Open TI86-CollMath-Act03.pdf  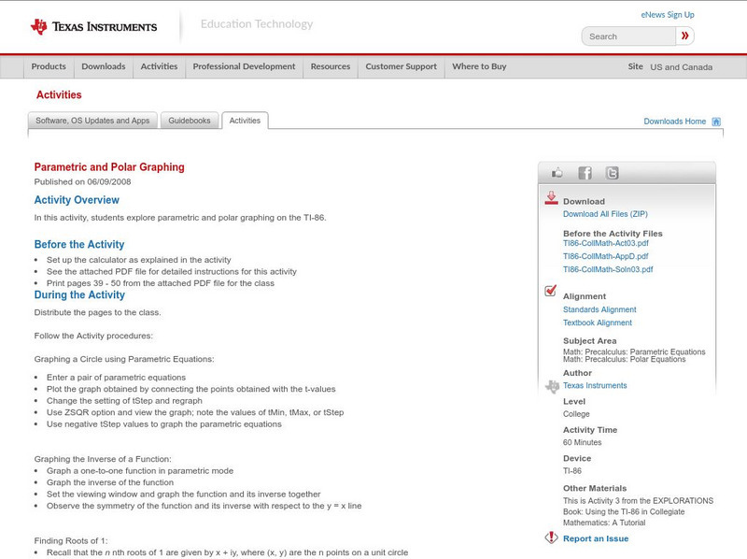pos(604,243)
